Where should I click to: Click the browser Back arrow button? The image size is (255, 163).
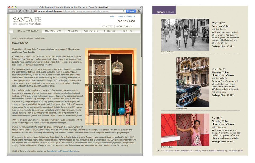point(11,11)
